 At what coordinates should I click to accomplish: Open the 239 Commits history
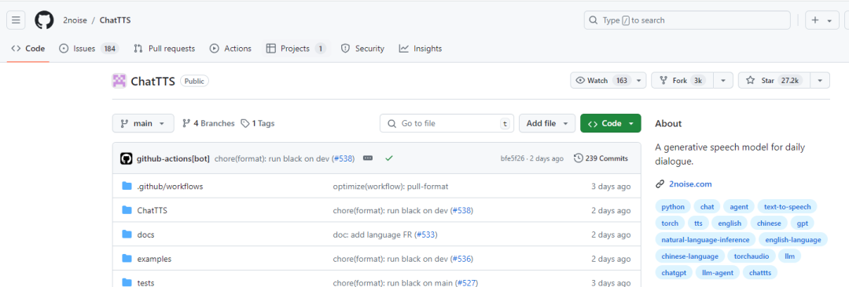click(x=601, y=158)
